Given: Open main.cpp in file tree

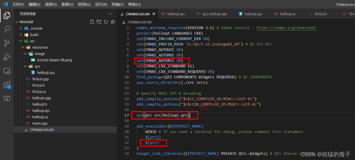Looking at the screenshot, I should click(40, 123).
